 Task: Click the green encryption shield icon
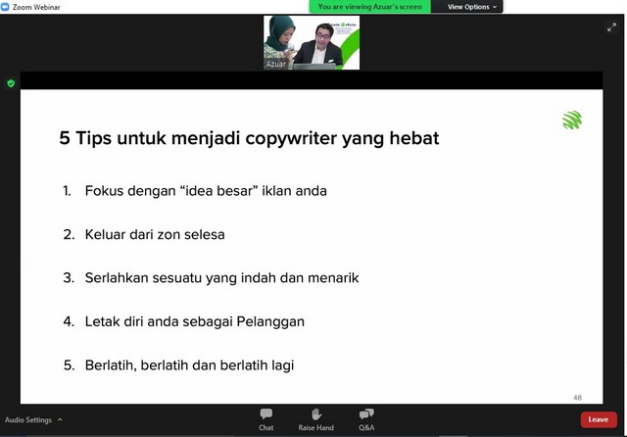(11, 83)
